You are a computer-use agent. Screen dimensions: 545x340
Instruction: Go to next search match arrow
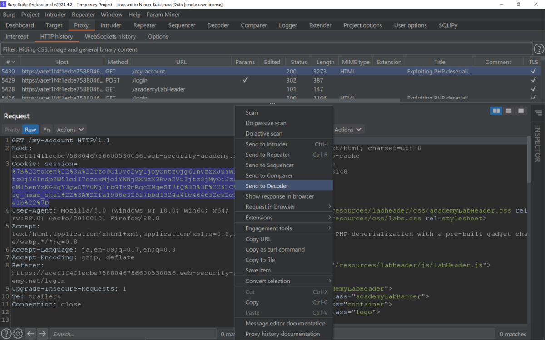tap(42, 334)
